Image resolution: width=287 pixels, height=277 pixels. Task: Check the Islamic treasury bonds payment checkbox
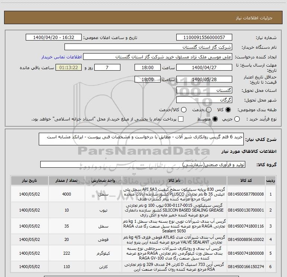tap(181, 119)
